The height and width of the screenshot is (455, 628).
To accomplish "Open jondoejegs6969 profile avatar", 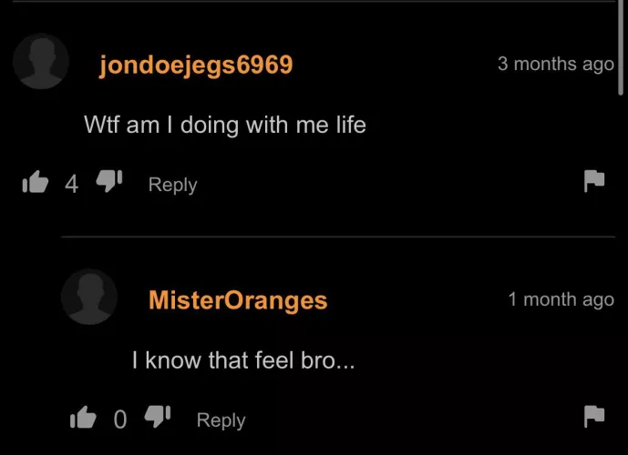I will click(41, 61).
